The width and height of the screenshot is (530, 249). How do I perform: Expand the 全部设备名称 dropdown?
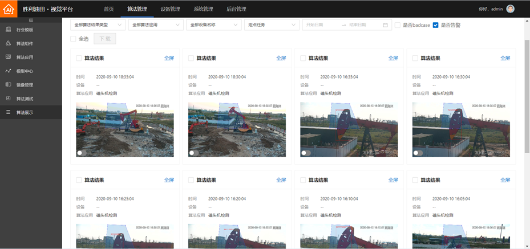[213, 25]
